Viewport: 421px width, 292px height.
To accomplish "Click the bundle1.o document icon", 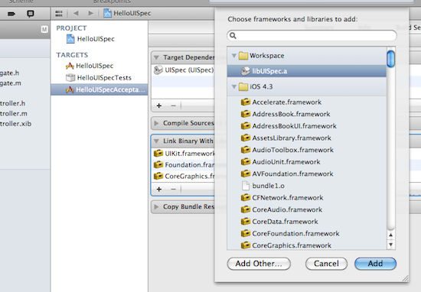I will tap(246, 186).
